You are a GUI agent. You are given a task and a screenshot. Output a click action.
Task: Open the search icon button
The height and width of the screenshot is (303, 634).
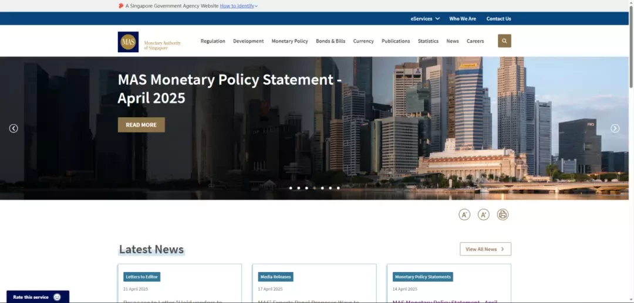click(x=504, y=41)
